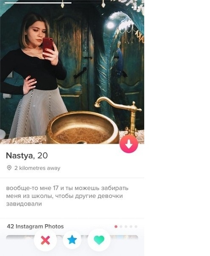The width and height of the screenshot is (210, 256).
Task: Tap the location pin icon
Action: coord(9,168)
